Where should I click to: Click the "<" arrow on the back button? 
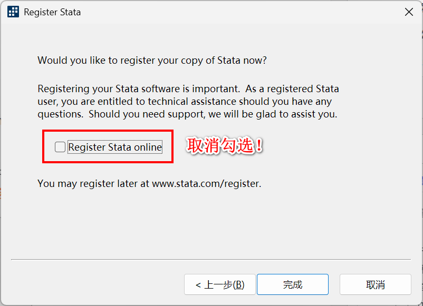click(x=198, y=285)
